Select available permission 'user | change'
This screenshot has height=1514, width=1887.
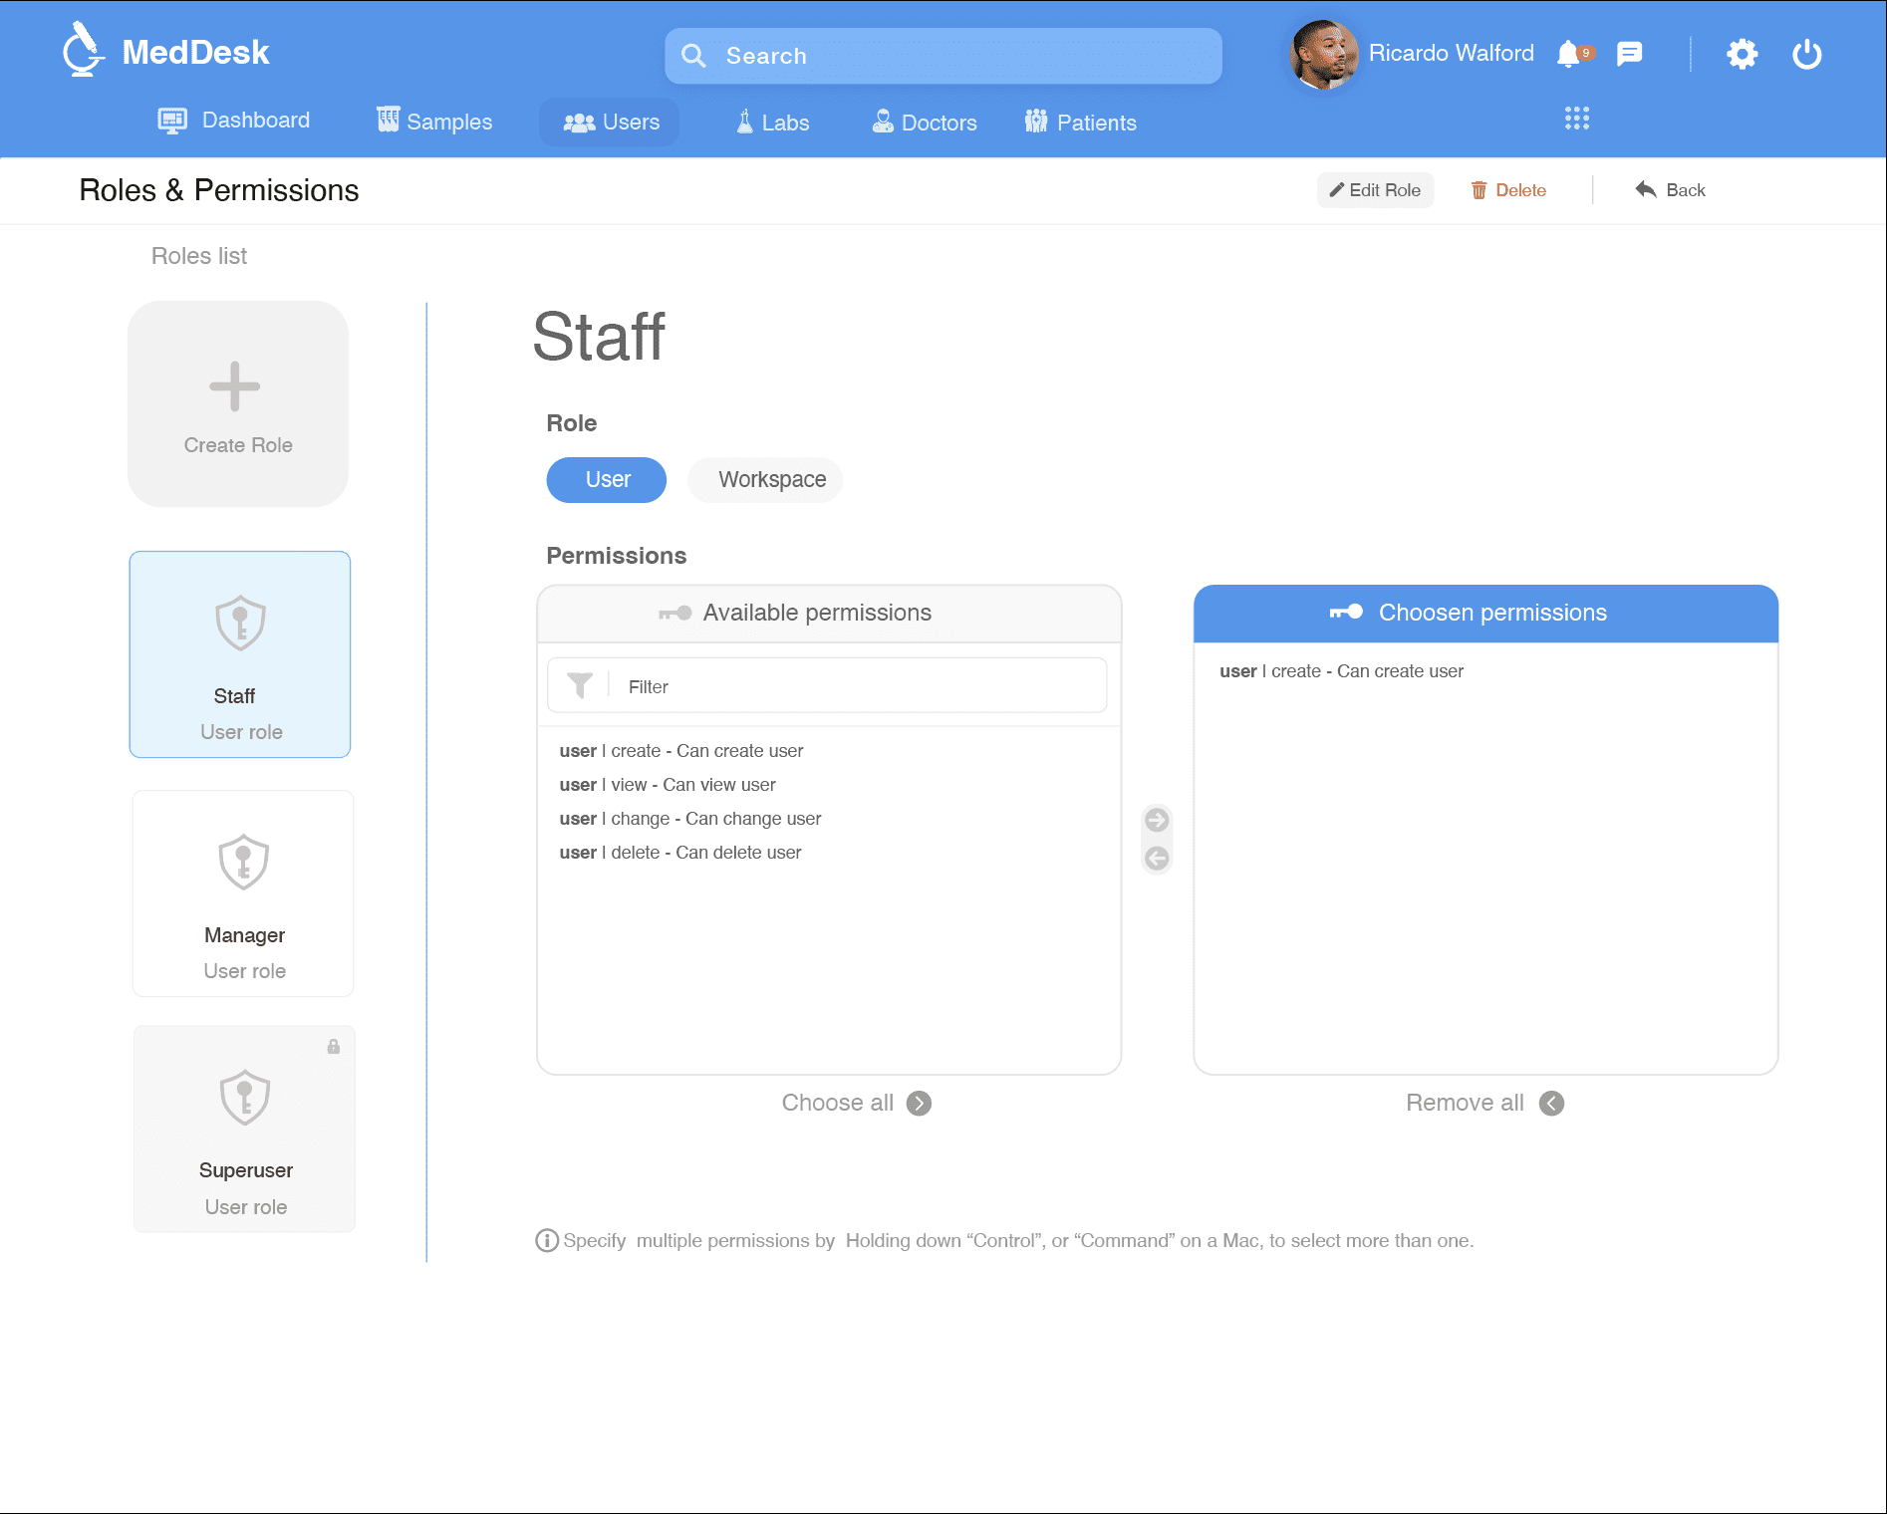(690, 818)
